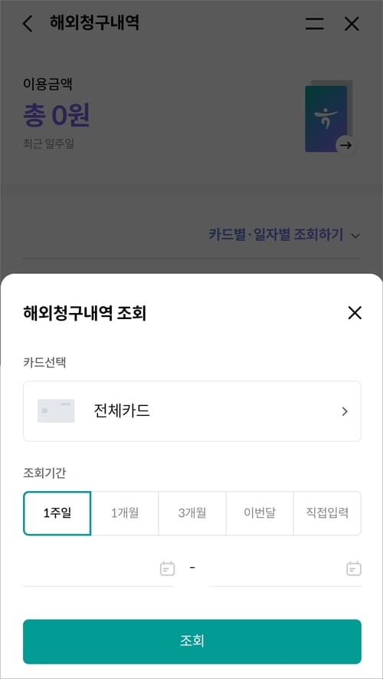Open the hamburger menu icon in header
Viewport: 383px width, 679px height.
315,24
